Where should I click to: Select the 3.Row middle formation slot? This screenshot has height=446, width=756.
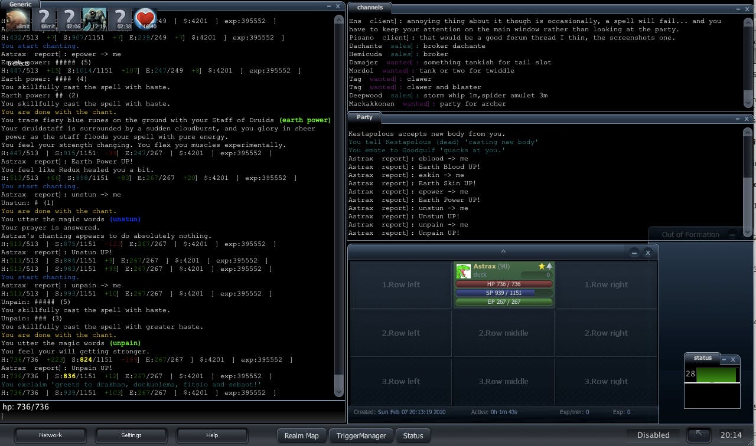pyautogui.click(x=503, y=381)
